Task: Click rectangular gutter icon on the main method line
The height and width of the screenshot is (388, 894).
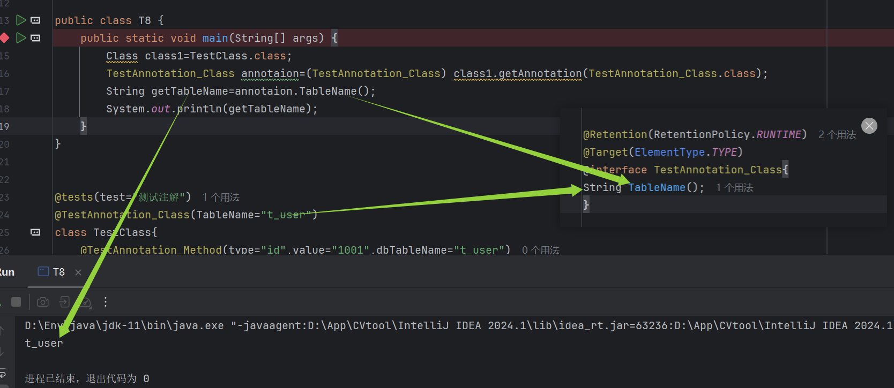Action: [36, 38]
